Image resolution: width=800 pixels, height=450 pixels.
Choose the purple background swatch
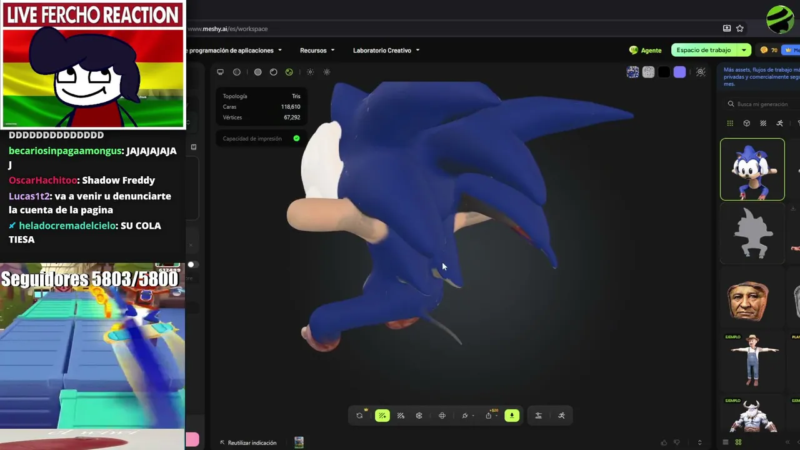679,72
